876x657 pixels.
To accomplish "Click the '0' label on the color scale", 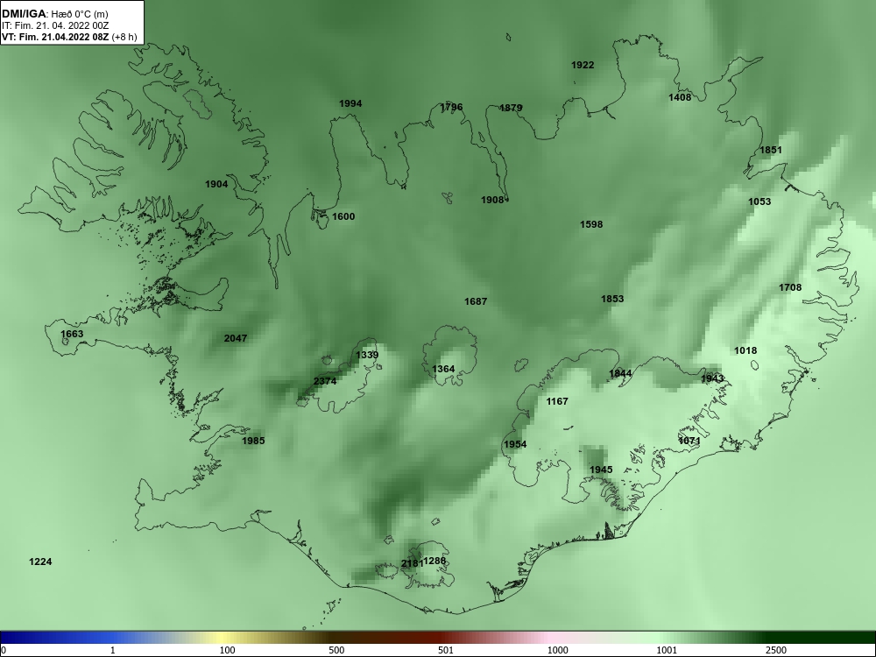I will (4, 650).
